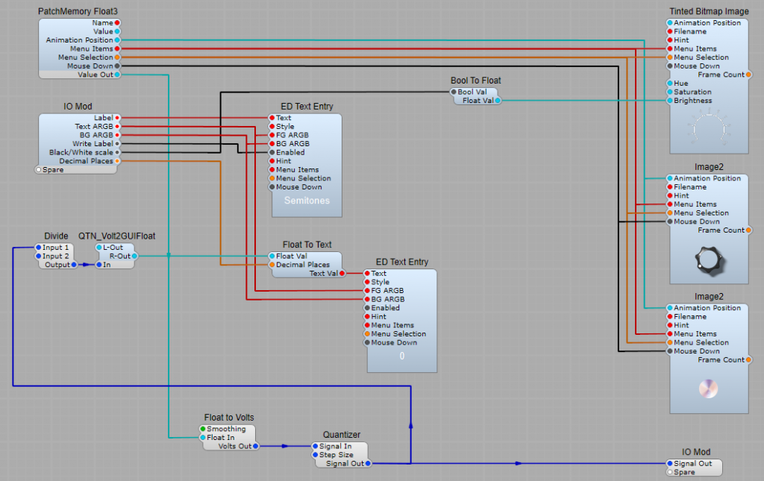The width and height of the screenshot is (764, 481).
Task: Click the Semitones text entry label
Action: (307, 201)
